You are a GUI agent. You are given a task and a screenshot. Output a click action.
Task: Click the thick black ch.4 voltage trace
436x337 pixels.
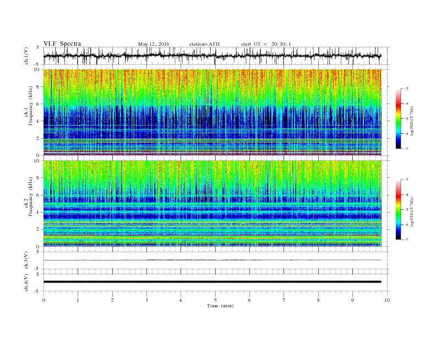coord(212,282)
